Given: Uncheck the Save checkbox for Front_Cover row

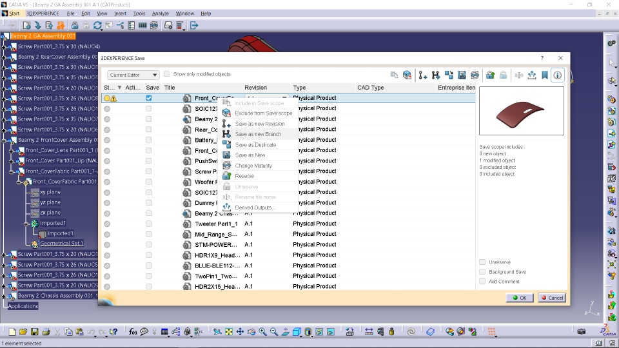Looking at the screenshot, I should (x=148, y=98).
